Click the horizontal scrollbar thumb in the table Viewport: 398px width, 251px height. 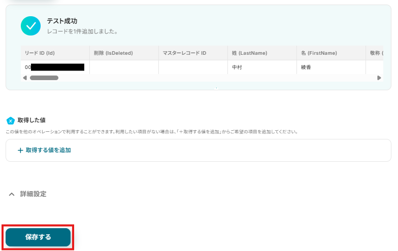(44, 78)
